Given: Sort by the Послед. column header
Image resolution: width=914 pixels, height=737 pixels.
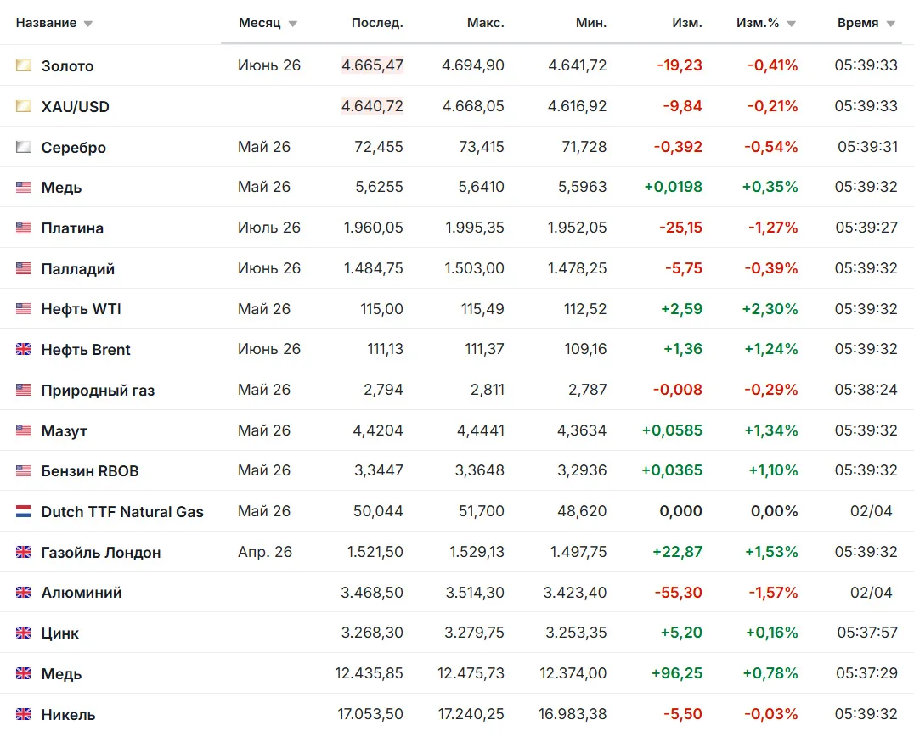Looking at the screenshot, I should point(377,23).
